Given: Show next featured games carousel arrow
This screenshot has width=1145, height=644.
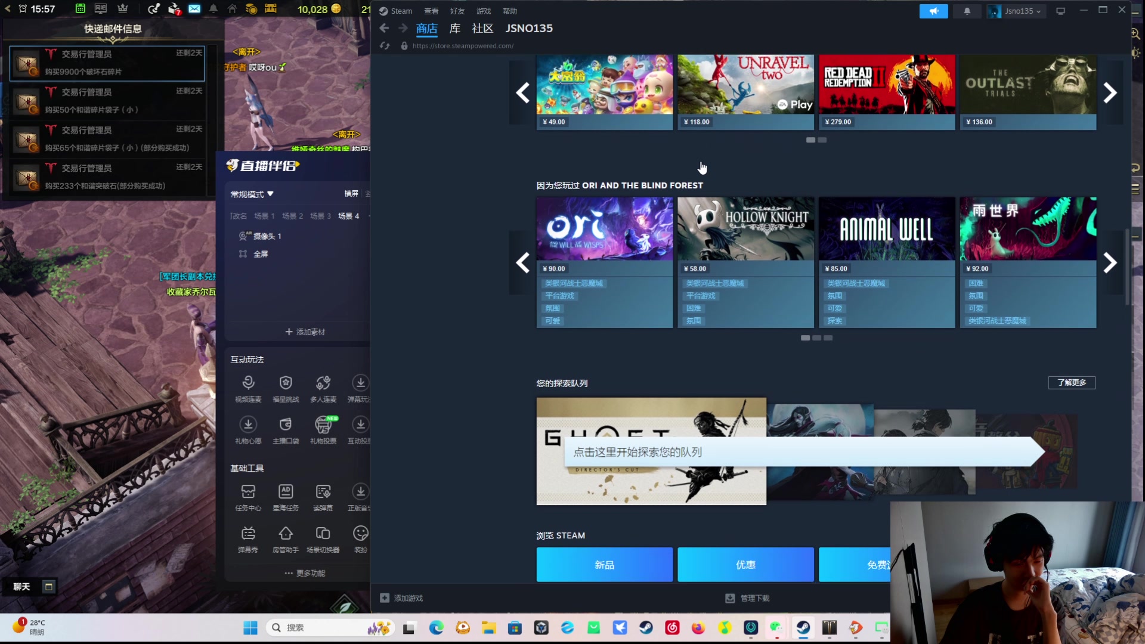Looking at the screenshot, I should click(1110, 92).
